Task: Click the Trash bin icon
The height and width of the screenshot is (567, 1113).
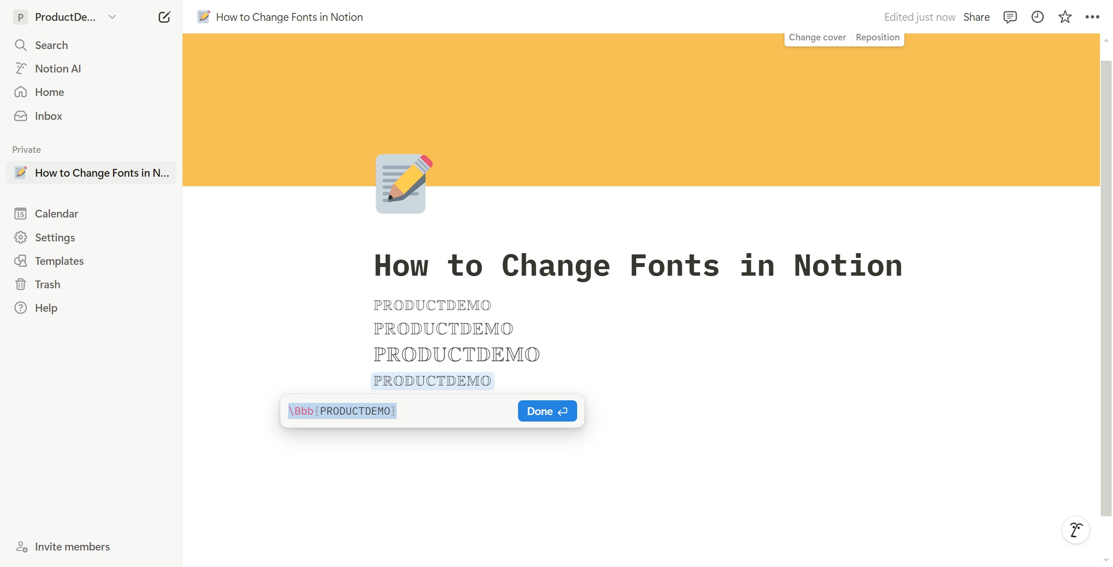Action: [x=20, y=284]
